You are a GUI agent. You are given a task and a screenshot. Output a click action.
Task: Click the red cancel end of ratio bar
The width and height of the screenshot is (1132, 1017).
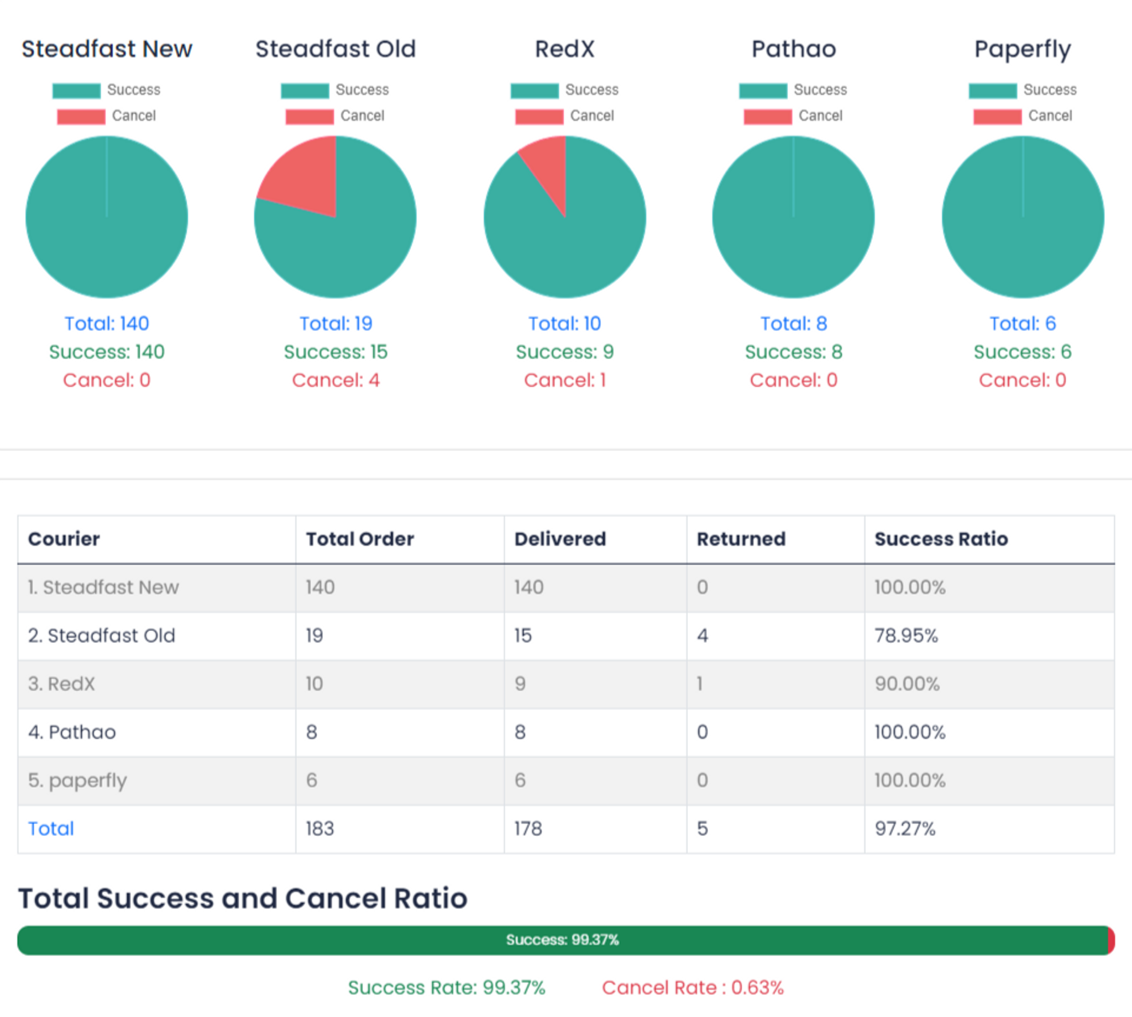(x=1112, y=940)
